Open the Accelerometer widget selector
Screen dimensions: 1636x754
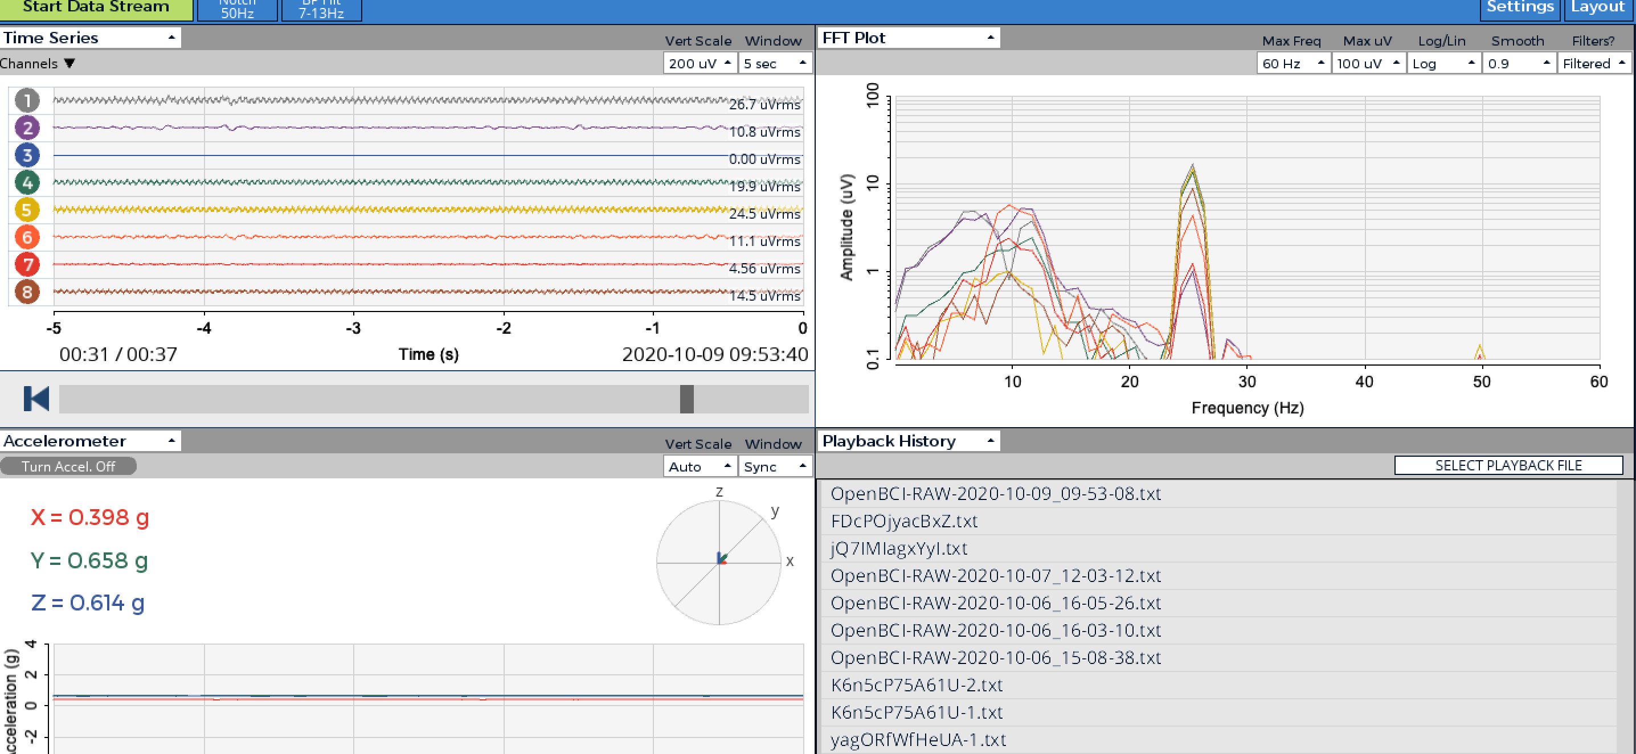90,441
